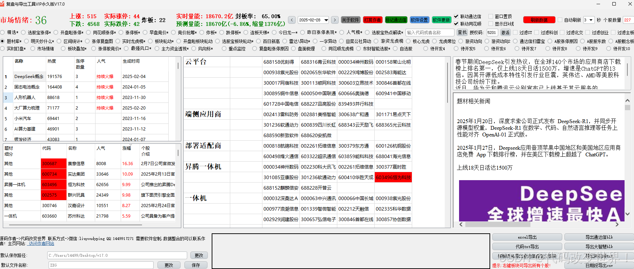Click 导出大智慧blk button
The image size is (634, 269).
click(599, 247)
